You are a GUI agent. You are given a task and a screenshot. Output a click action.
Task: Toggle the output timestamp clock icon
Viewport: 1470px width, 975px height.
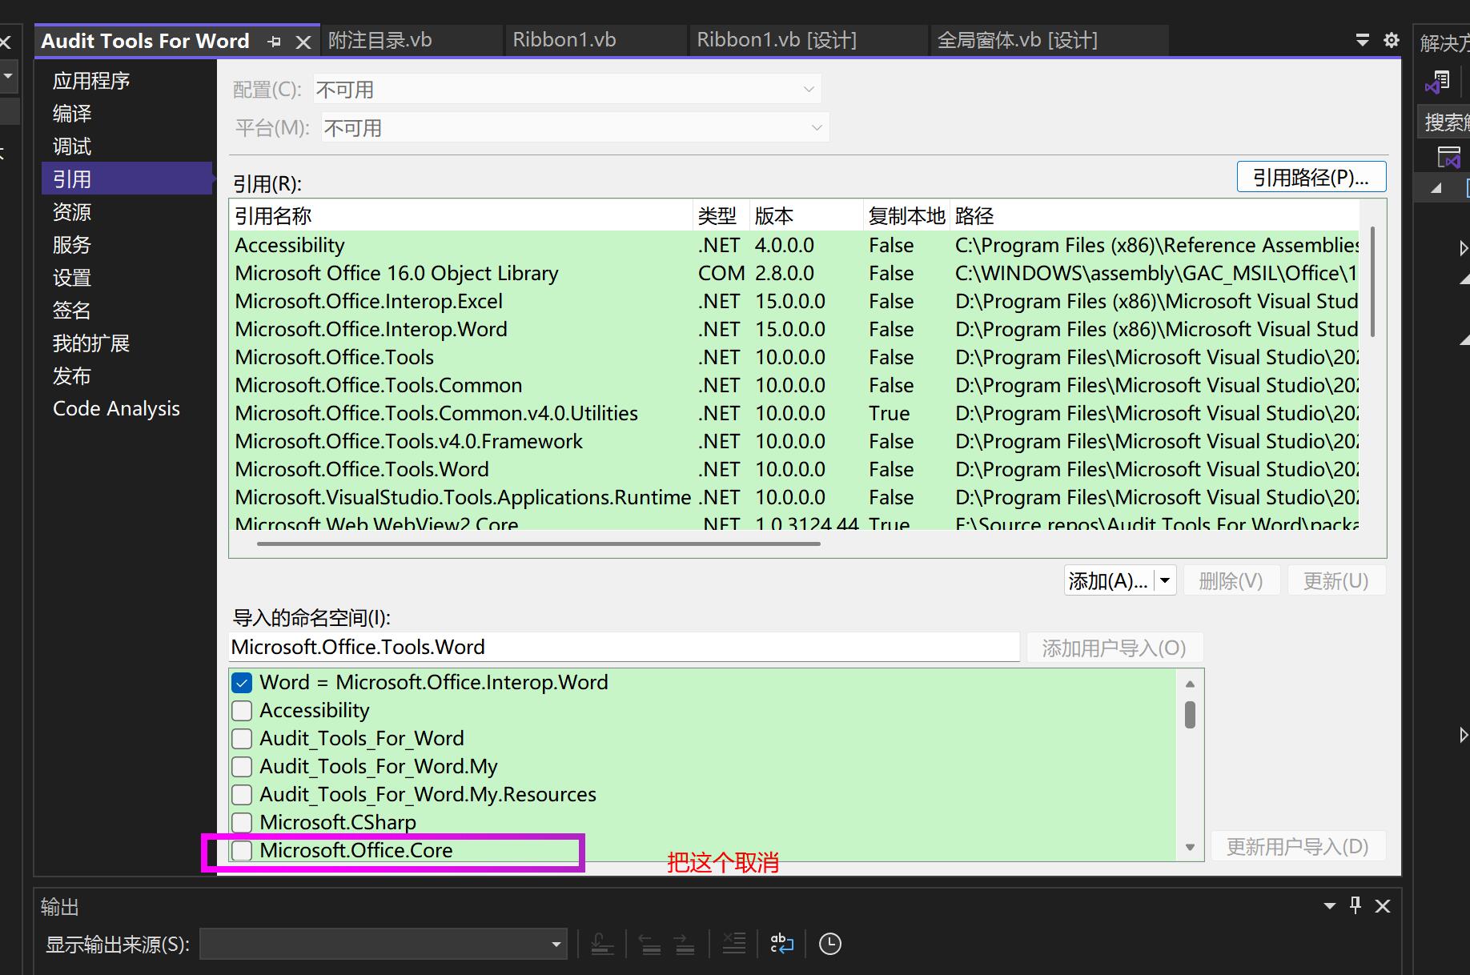click(x=830, y=944)
